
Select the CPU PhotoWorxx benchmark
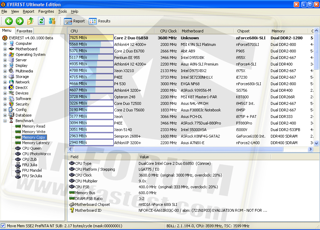click(x=37, y=153)
